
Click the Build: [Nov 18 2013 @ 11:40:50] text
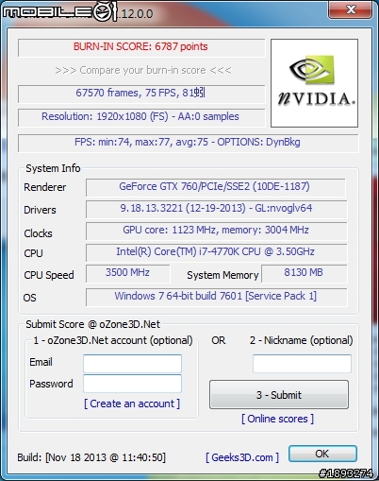[91, 457]
